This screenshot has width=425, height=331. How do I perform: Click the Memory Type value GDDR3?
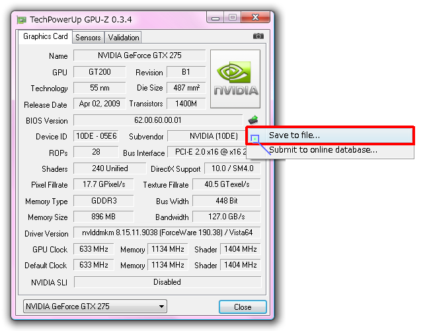104,201
